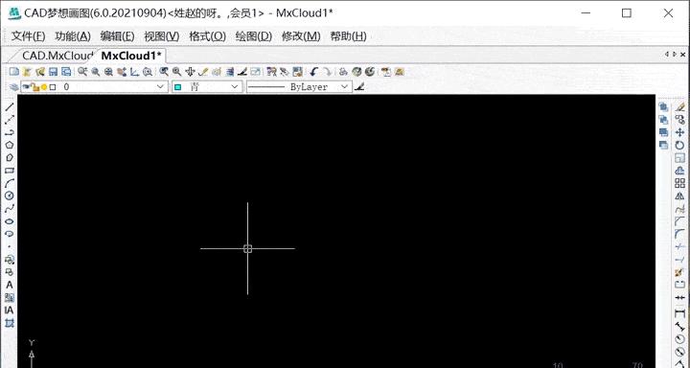
Task: Select the multiline text 'IA' tool
Action: click(10, 310)
